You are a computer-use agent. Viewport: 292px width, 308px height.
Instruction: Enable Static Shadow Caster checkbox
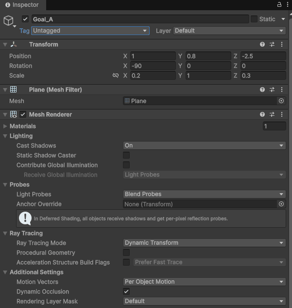coord(126,155)
